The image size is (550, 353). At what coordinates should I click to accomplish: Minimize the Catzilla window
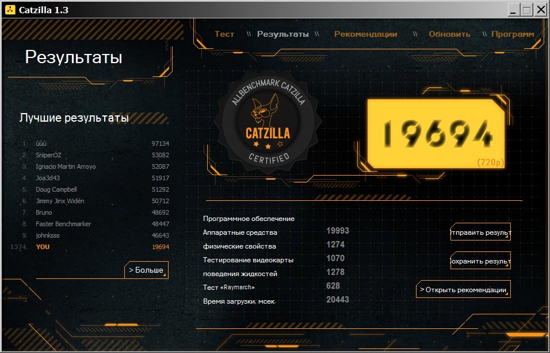[x=514, y=10]
